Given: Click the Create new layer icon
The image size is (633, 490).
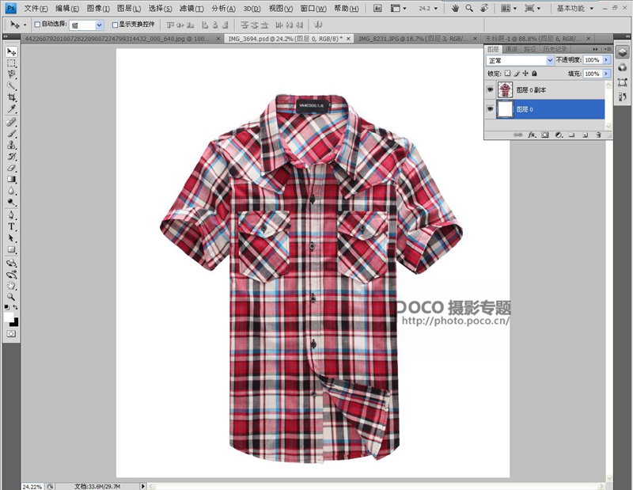Looking at the screenshot, I should 585,135.
